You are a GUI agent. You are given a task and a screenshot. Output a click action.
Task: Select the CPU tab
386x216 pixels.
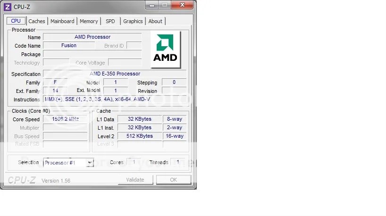point(16,21)
